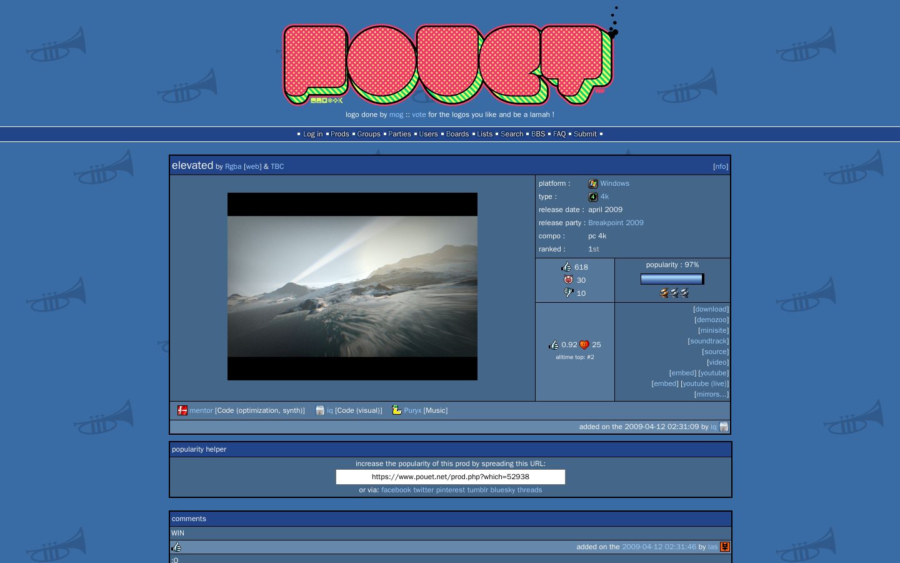Image resolution: width=900 pixels, height=563 pixels.
Task: View the nfo file link
Action: 721,166
